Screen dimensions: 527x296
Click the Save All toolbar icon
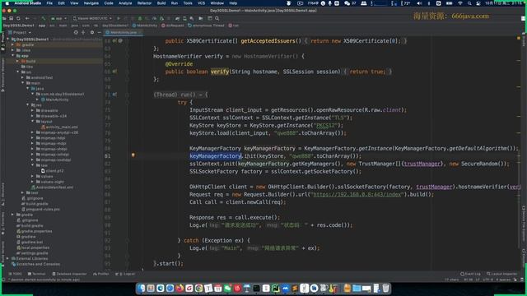(x=11, y=18)
